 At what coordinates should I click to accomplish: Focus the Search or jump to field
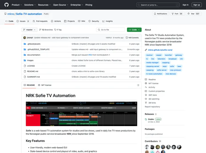(x=158, y=5)
